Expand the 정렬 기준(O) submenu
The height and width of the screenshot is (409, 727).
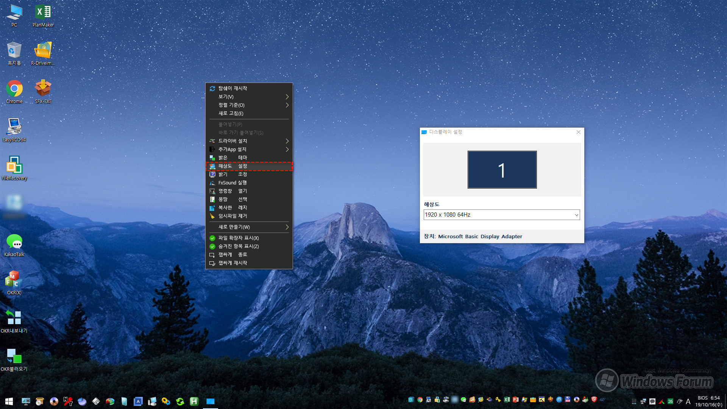click(x=249, y=105)
